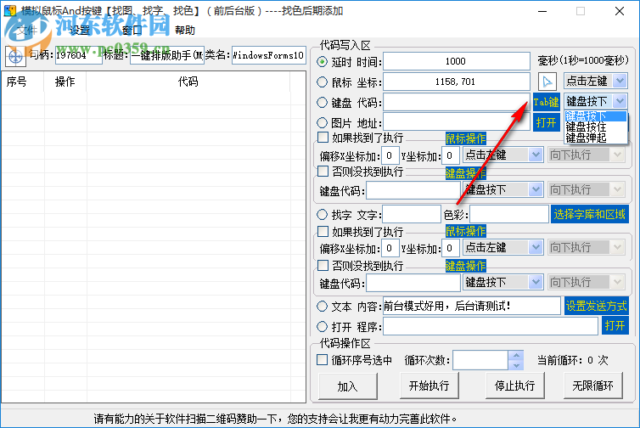The width and height of the screenshot is (640, 428).
Task: Choose 键盘弹起 in the open list
Action: click(596, 138)
